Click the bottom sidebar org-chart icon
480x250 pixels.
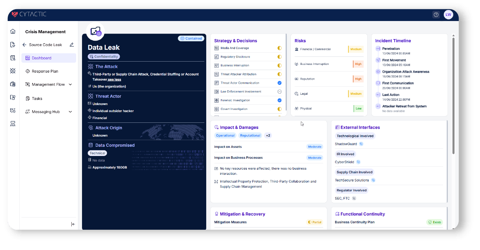(13, 124)
